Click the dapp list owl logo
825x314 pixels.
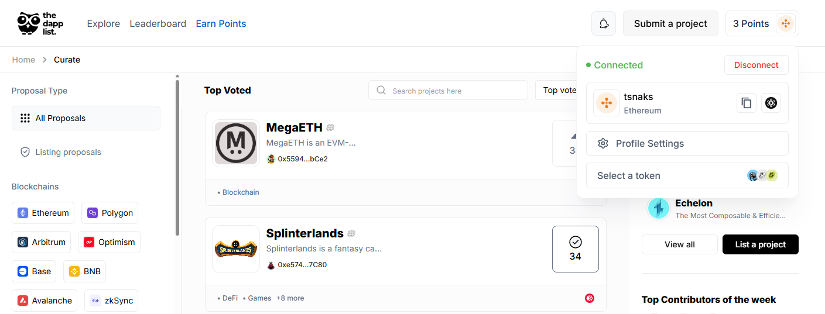(40, 23)
